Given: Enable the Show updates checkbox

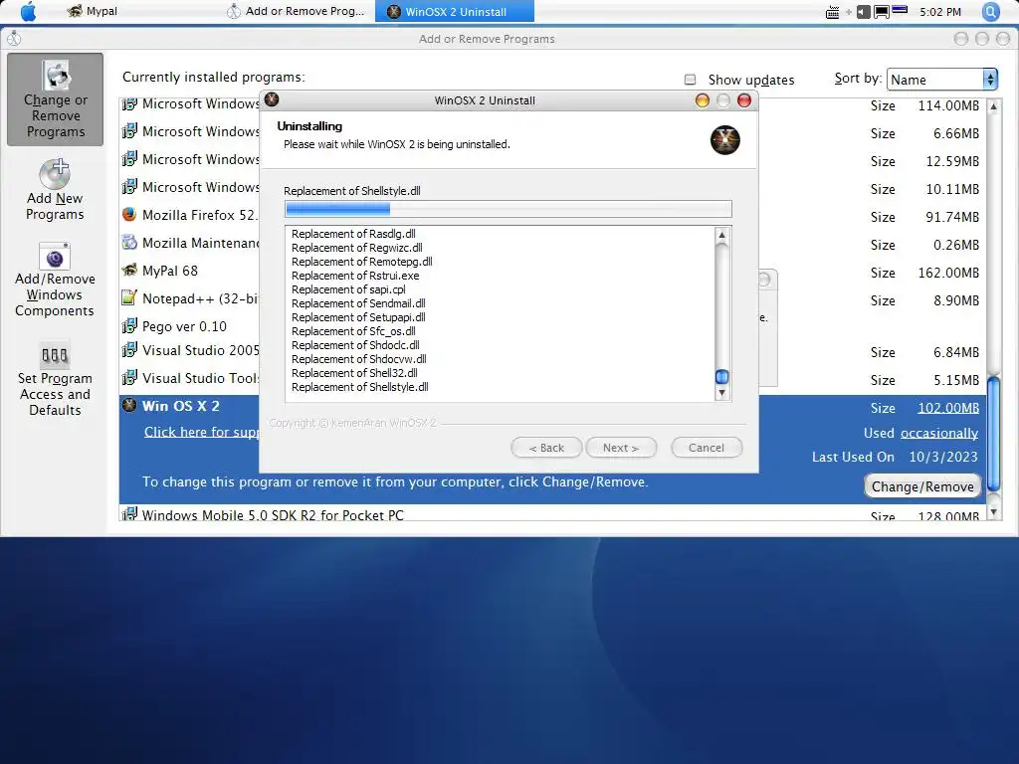Looking at the screenshot, I should point(691,80).
